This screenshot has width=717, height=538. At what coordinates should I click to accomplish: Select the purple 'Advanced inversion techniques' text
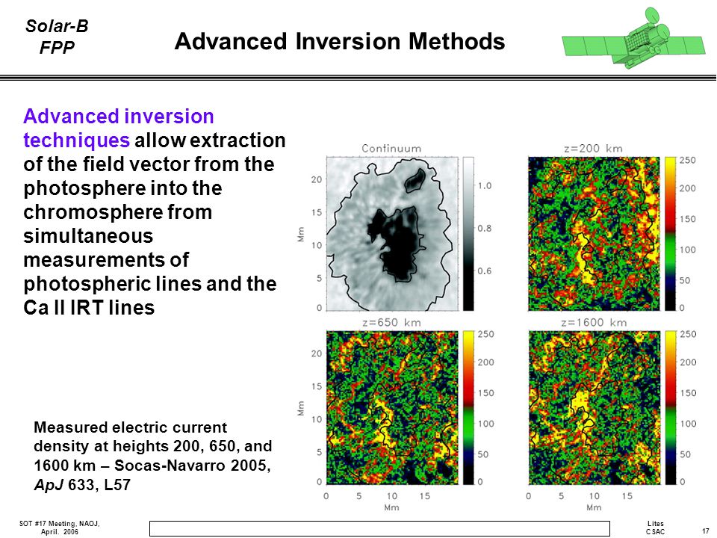point(119,128)
